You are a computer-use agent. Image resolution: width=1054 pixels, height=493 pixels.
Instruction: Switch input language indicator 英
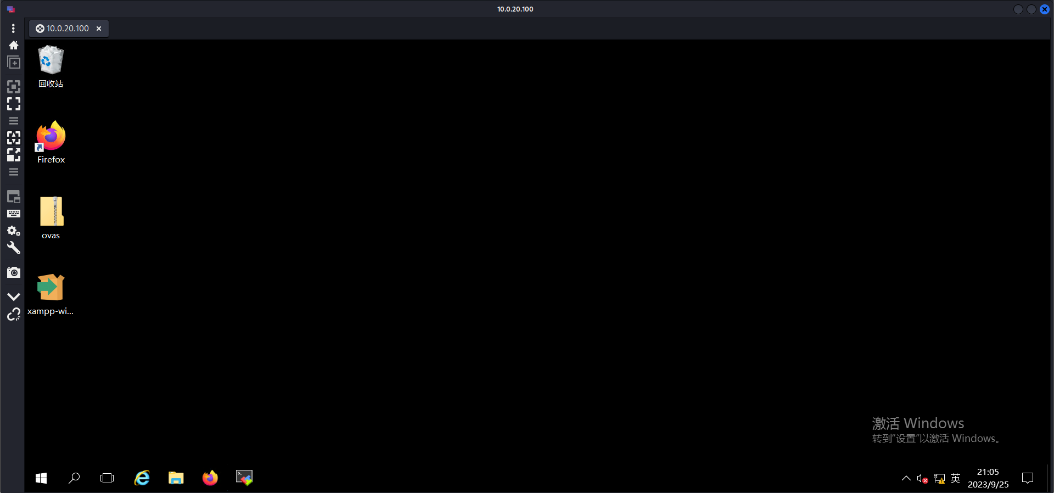955,478
